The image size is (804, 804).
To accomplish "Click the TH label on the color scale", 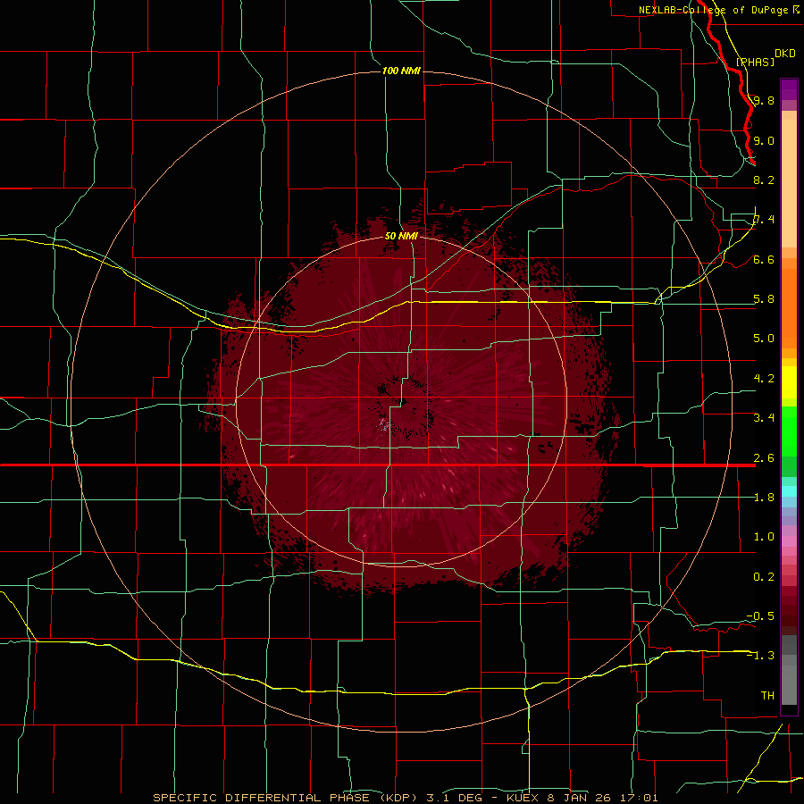I will [x=767, y=695].
